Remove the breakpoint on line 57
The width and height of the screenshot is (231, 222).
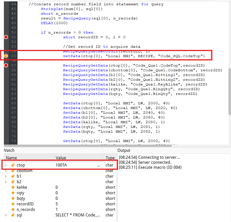[6, 65]
